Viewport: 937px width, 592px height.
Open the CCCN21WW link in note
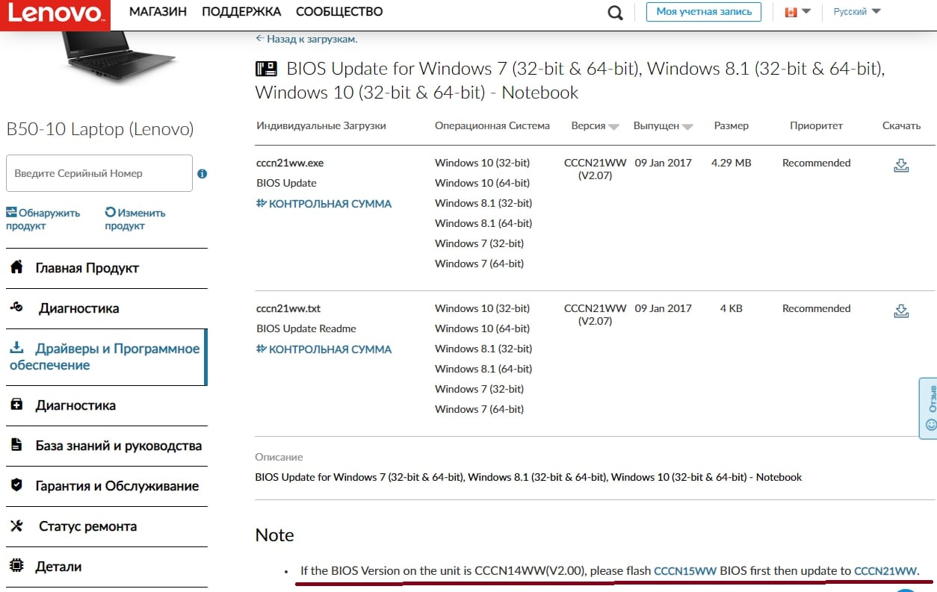[x=885, y=571]
